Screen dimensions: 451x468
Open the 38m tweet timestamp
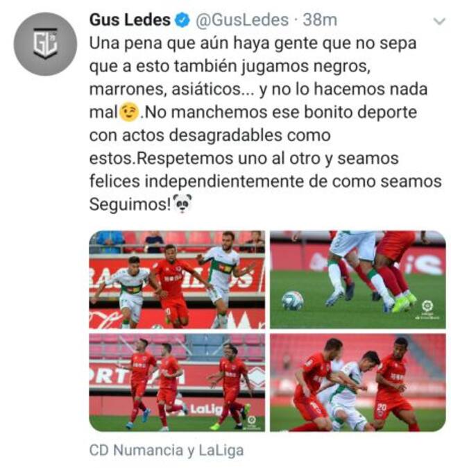pyautogui.click(x=320, y=20)
